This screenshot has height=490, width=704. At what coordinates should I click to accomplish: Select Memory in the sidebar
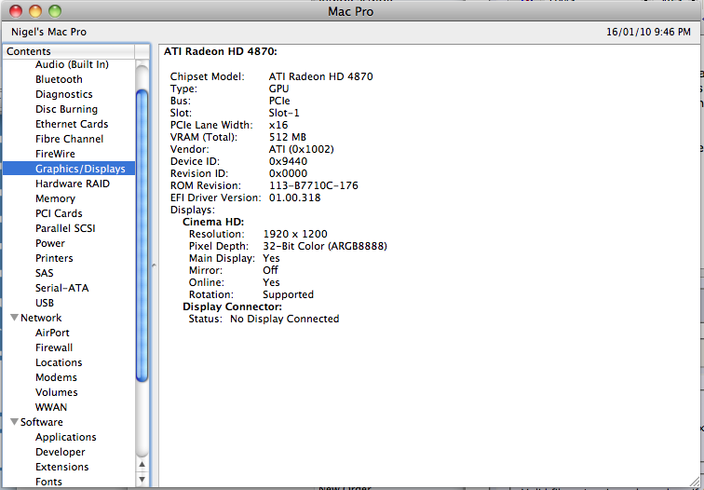pos(55,198)
